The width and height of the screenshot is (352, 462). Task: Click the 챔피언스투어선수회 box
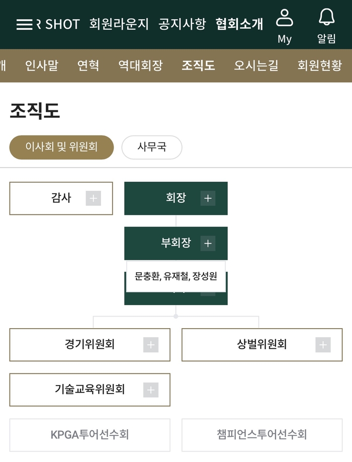coord(262,435)
